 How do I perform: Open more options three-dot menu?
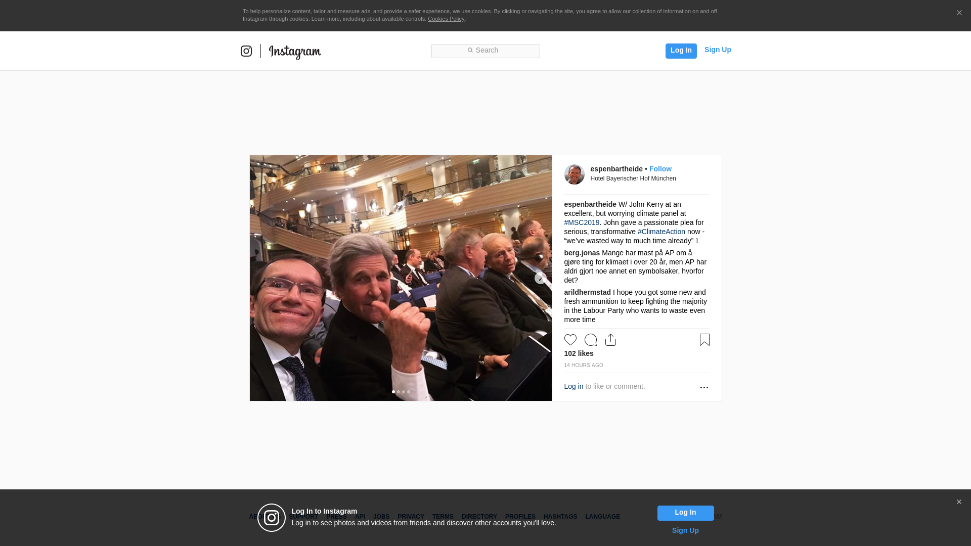(704, 387)
